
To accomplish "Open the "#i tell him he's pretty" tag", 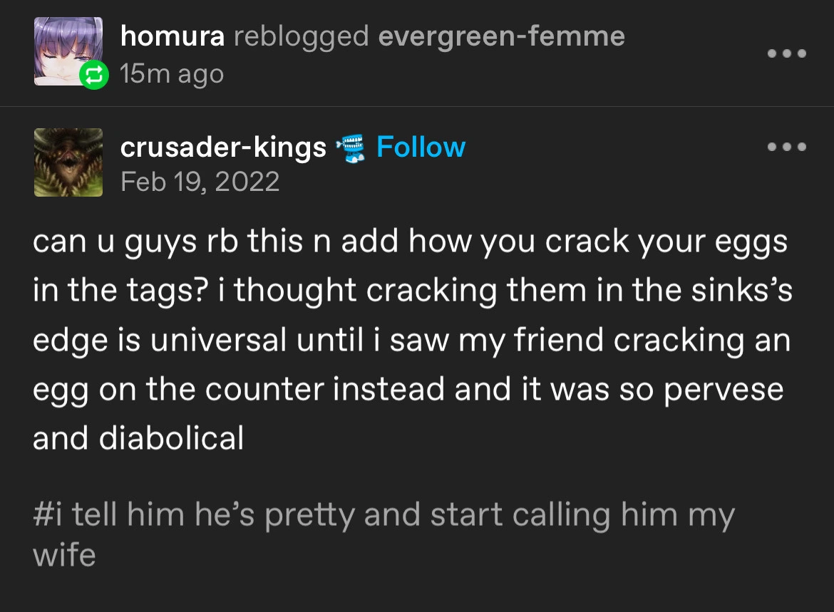I will click(383, 516).
